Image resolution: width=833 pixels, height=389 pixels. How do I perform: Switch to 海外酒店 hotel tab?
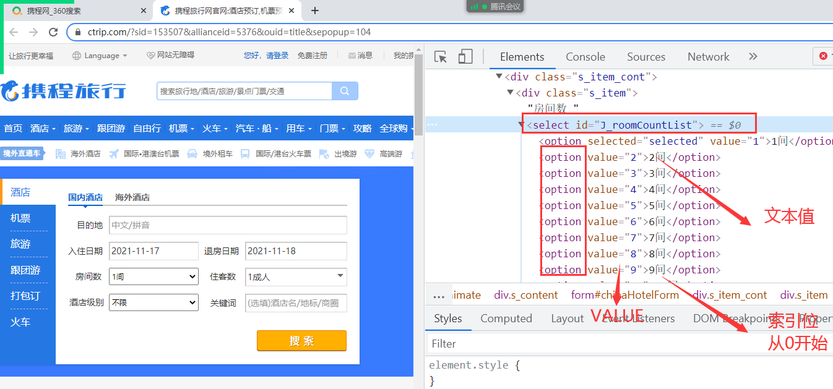click(132, 197)
